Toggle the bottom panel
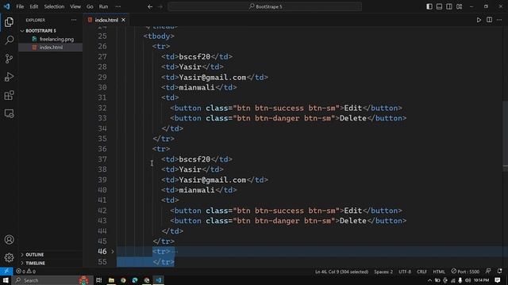508x285 pixels. [x=439, y=6]
